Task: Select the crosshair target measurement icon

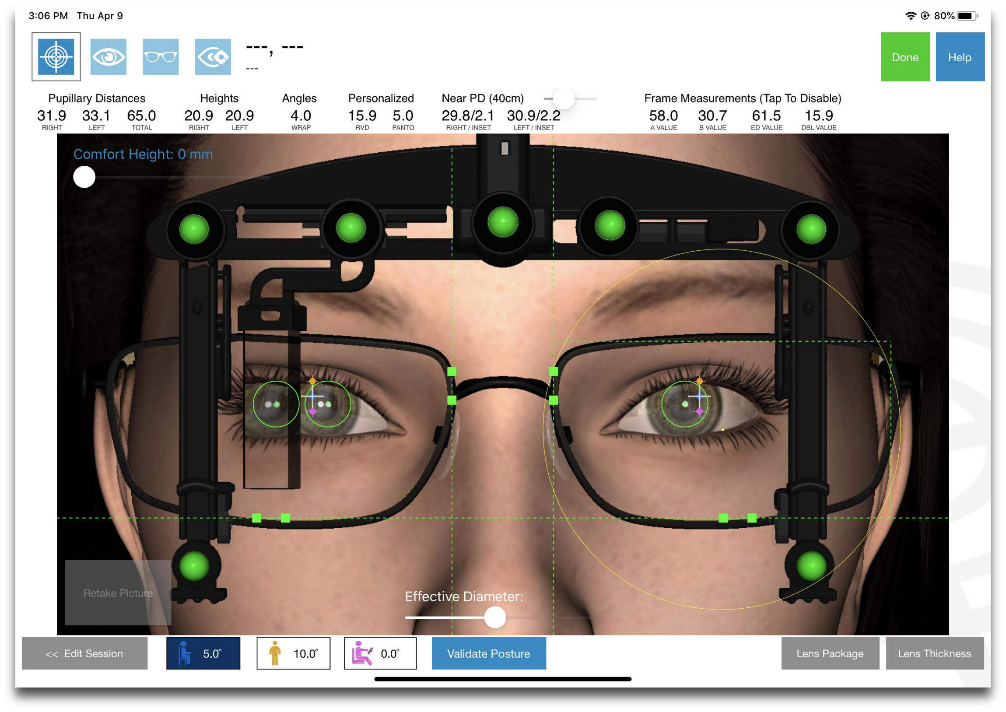Action: 56,56
